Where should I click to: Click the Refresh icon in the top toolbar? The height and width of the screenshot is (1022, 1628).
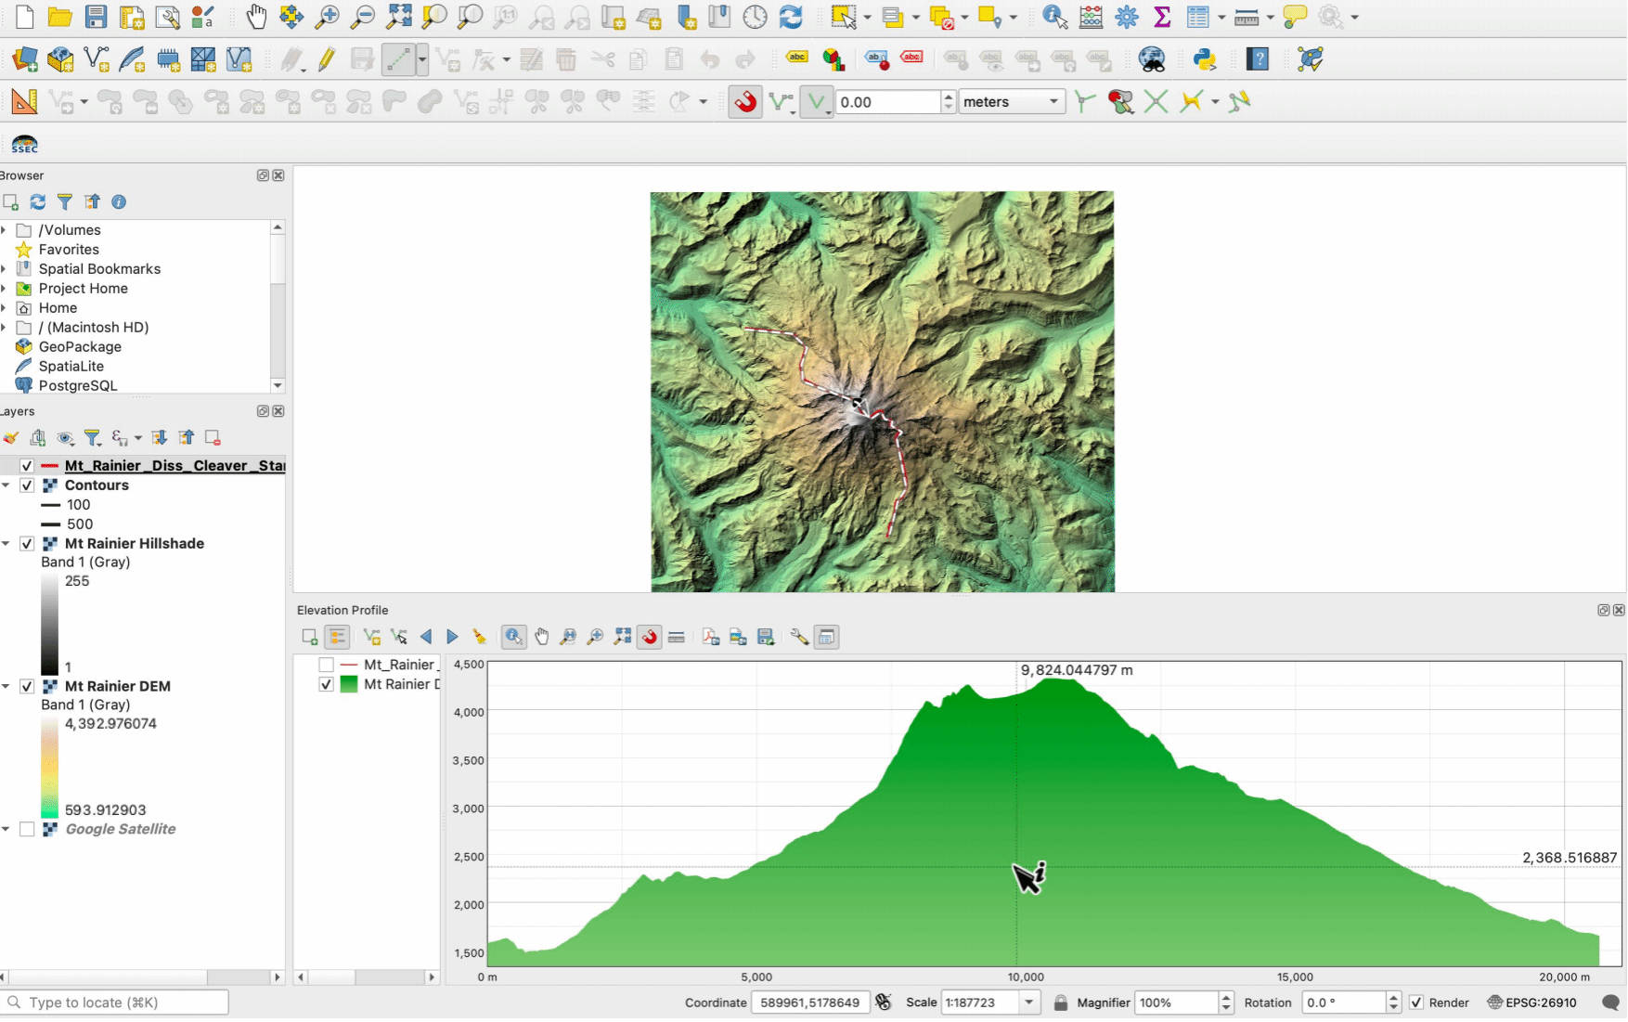click(791, 17)
